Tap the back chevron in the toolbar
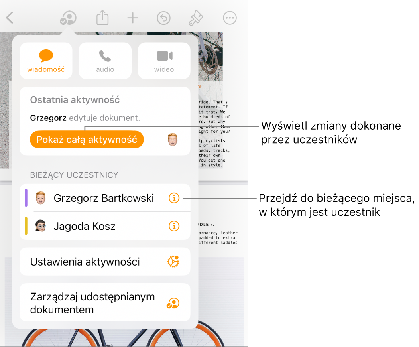The height and width of the screenshot is (347, 419). coord(10,18)
